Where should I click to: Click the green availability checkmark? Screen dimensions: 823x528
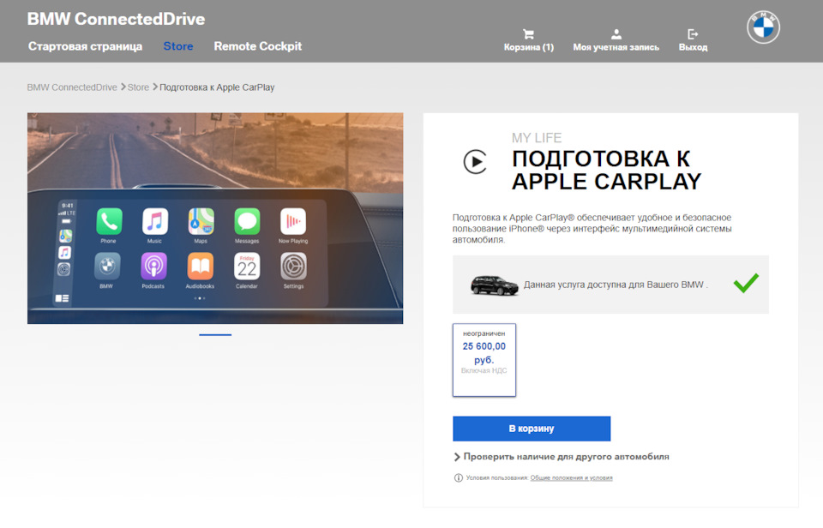coord(746,283)
